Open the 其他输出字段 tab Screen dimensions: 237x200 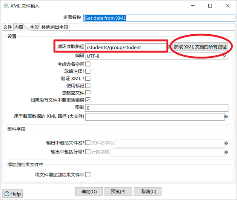55,27
